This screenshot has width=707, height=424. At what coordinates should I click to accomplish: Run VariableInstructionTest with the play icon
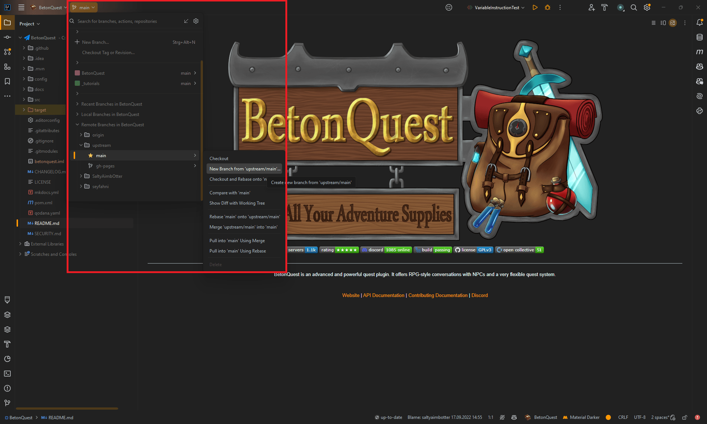click(535, 7)
